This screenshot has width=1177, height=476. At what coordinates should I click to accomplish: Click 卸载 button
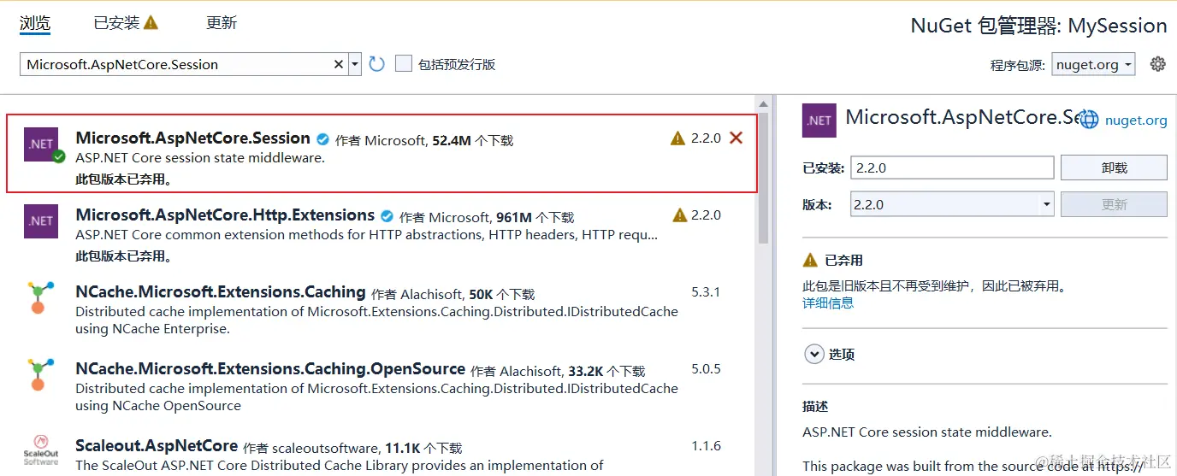tap(1114, 167)
